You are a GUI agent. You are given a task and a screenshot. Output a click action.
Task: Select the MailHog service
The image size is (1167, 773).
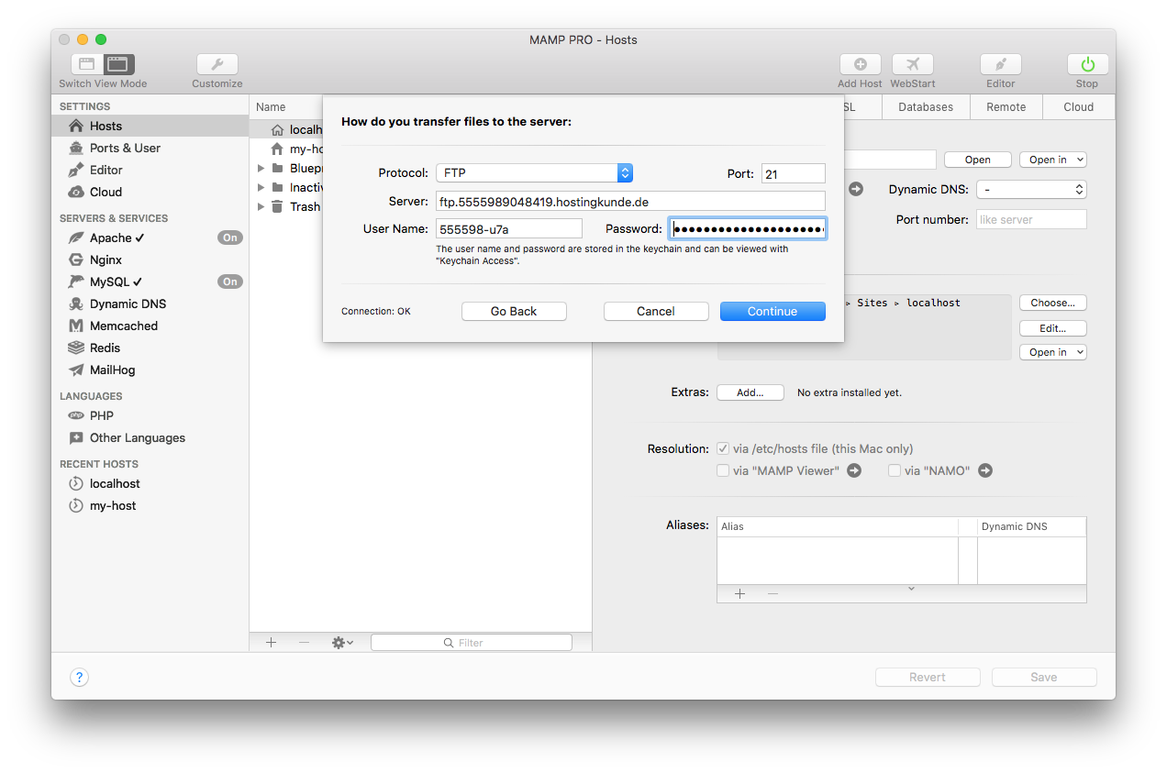(111, 370)
